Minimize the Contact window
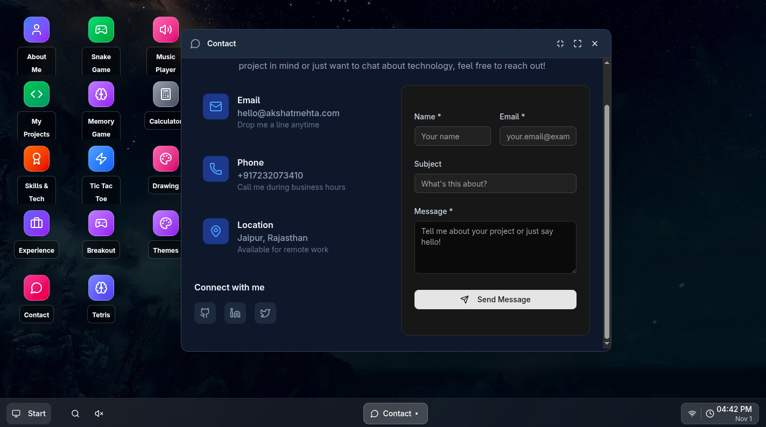Image resolution: width=766 pixels, height=427 pixels. point(560,44)
